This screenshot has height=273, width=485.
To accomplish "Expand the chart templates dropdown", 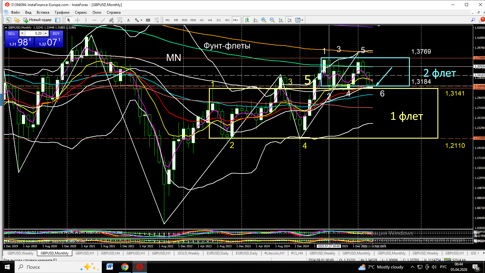I will [x=302, y=20].
